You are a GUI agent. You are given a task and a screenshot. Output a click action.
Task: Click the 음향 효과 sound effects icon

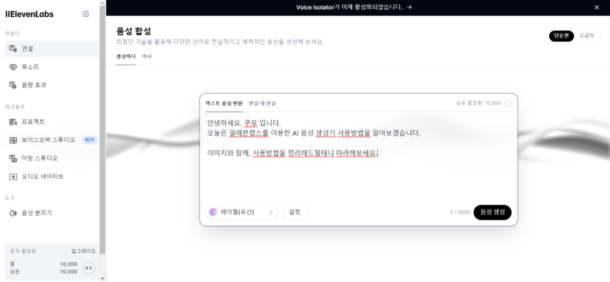point(13,85)
